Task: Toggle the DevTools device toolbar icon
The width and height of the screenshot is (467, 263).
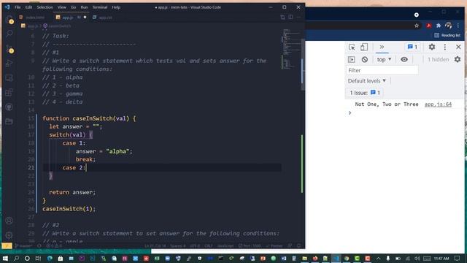Action: (x=364, y=47)
